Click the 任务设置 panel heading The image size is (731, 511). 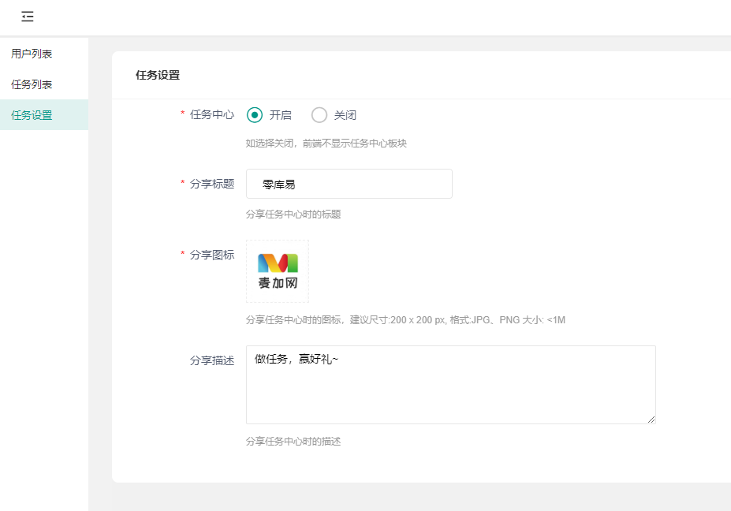(158, 75)
